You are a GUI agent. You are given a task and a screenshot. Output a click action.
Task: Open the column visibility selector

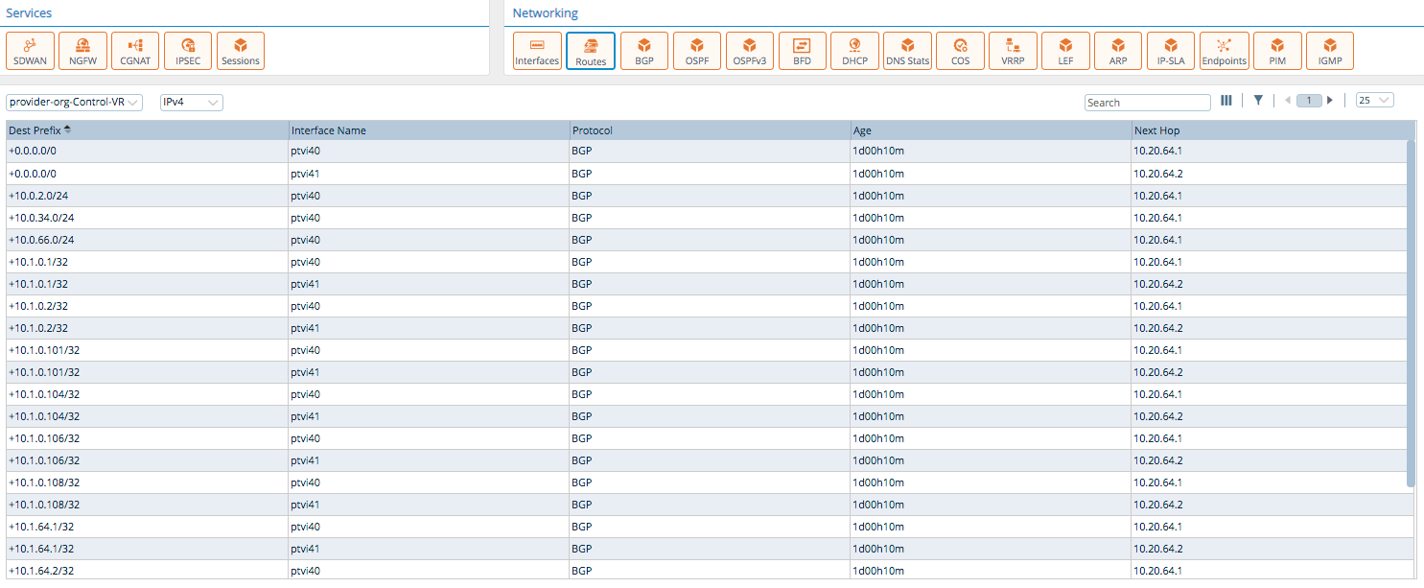click(x=1226, y=101)
